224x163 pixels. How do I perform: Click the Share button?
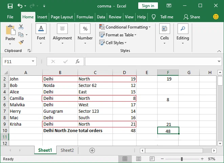coord(192,17)
